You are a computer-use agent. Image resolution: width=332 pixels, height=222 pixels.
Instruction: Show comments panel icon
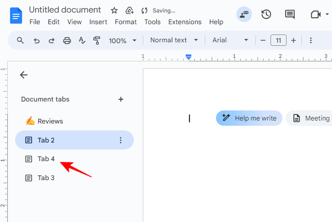coord(290,14)
